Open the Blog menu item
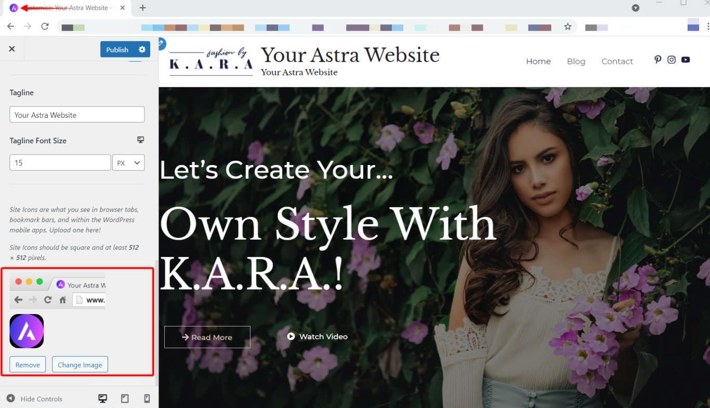The height and width of the screenshot is (408, 710). tap(576, 61)
